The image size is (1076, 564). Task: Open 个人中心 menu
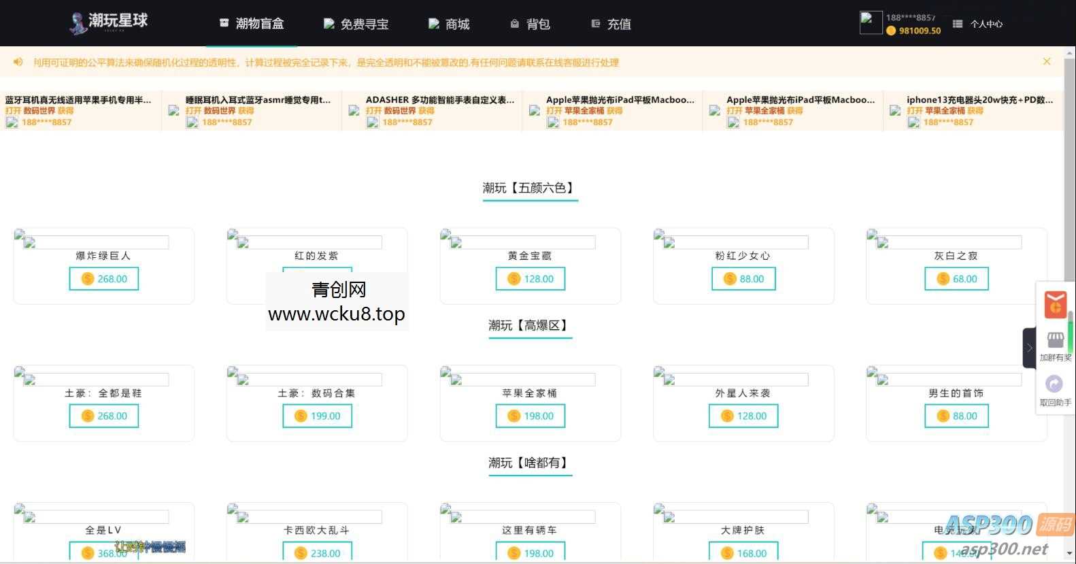pyautogui.click(x=977, y=24)
